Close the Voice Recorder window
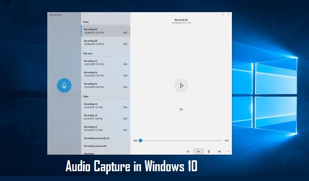The image size is (309, 181). tap(229, 14)
